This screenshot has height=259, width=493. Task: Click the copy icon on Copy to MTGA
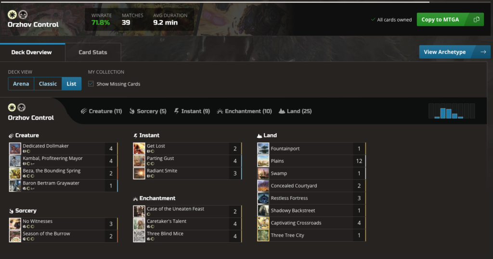[476, 20]
